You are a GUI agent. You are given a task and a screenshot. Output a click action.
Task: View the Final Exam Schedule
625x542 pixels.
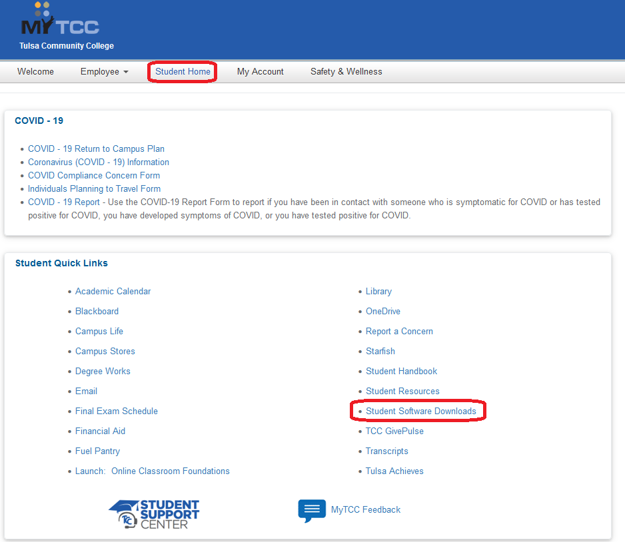[117, 411]
